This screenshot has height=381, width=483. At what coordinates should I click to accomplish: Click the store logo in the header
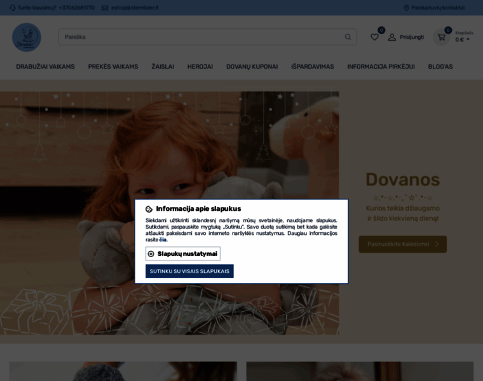(27, 37)
